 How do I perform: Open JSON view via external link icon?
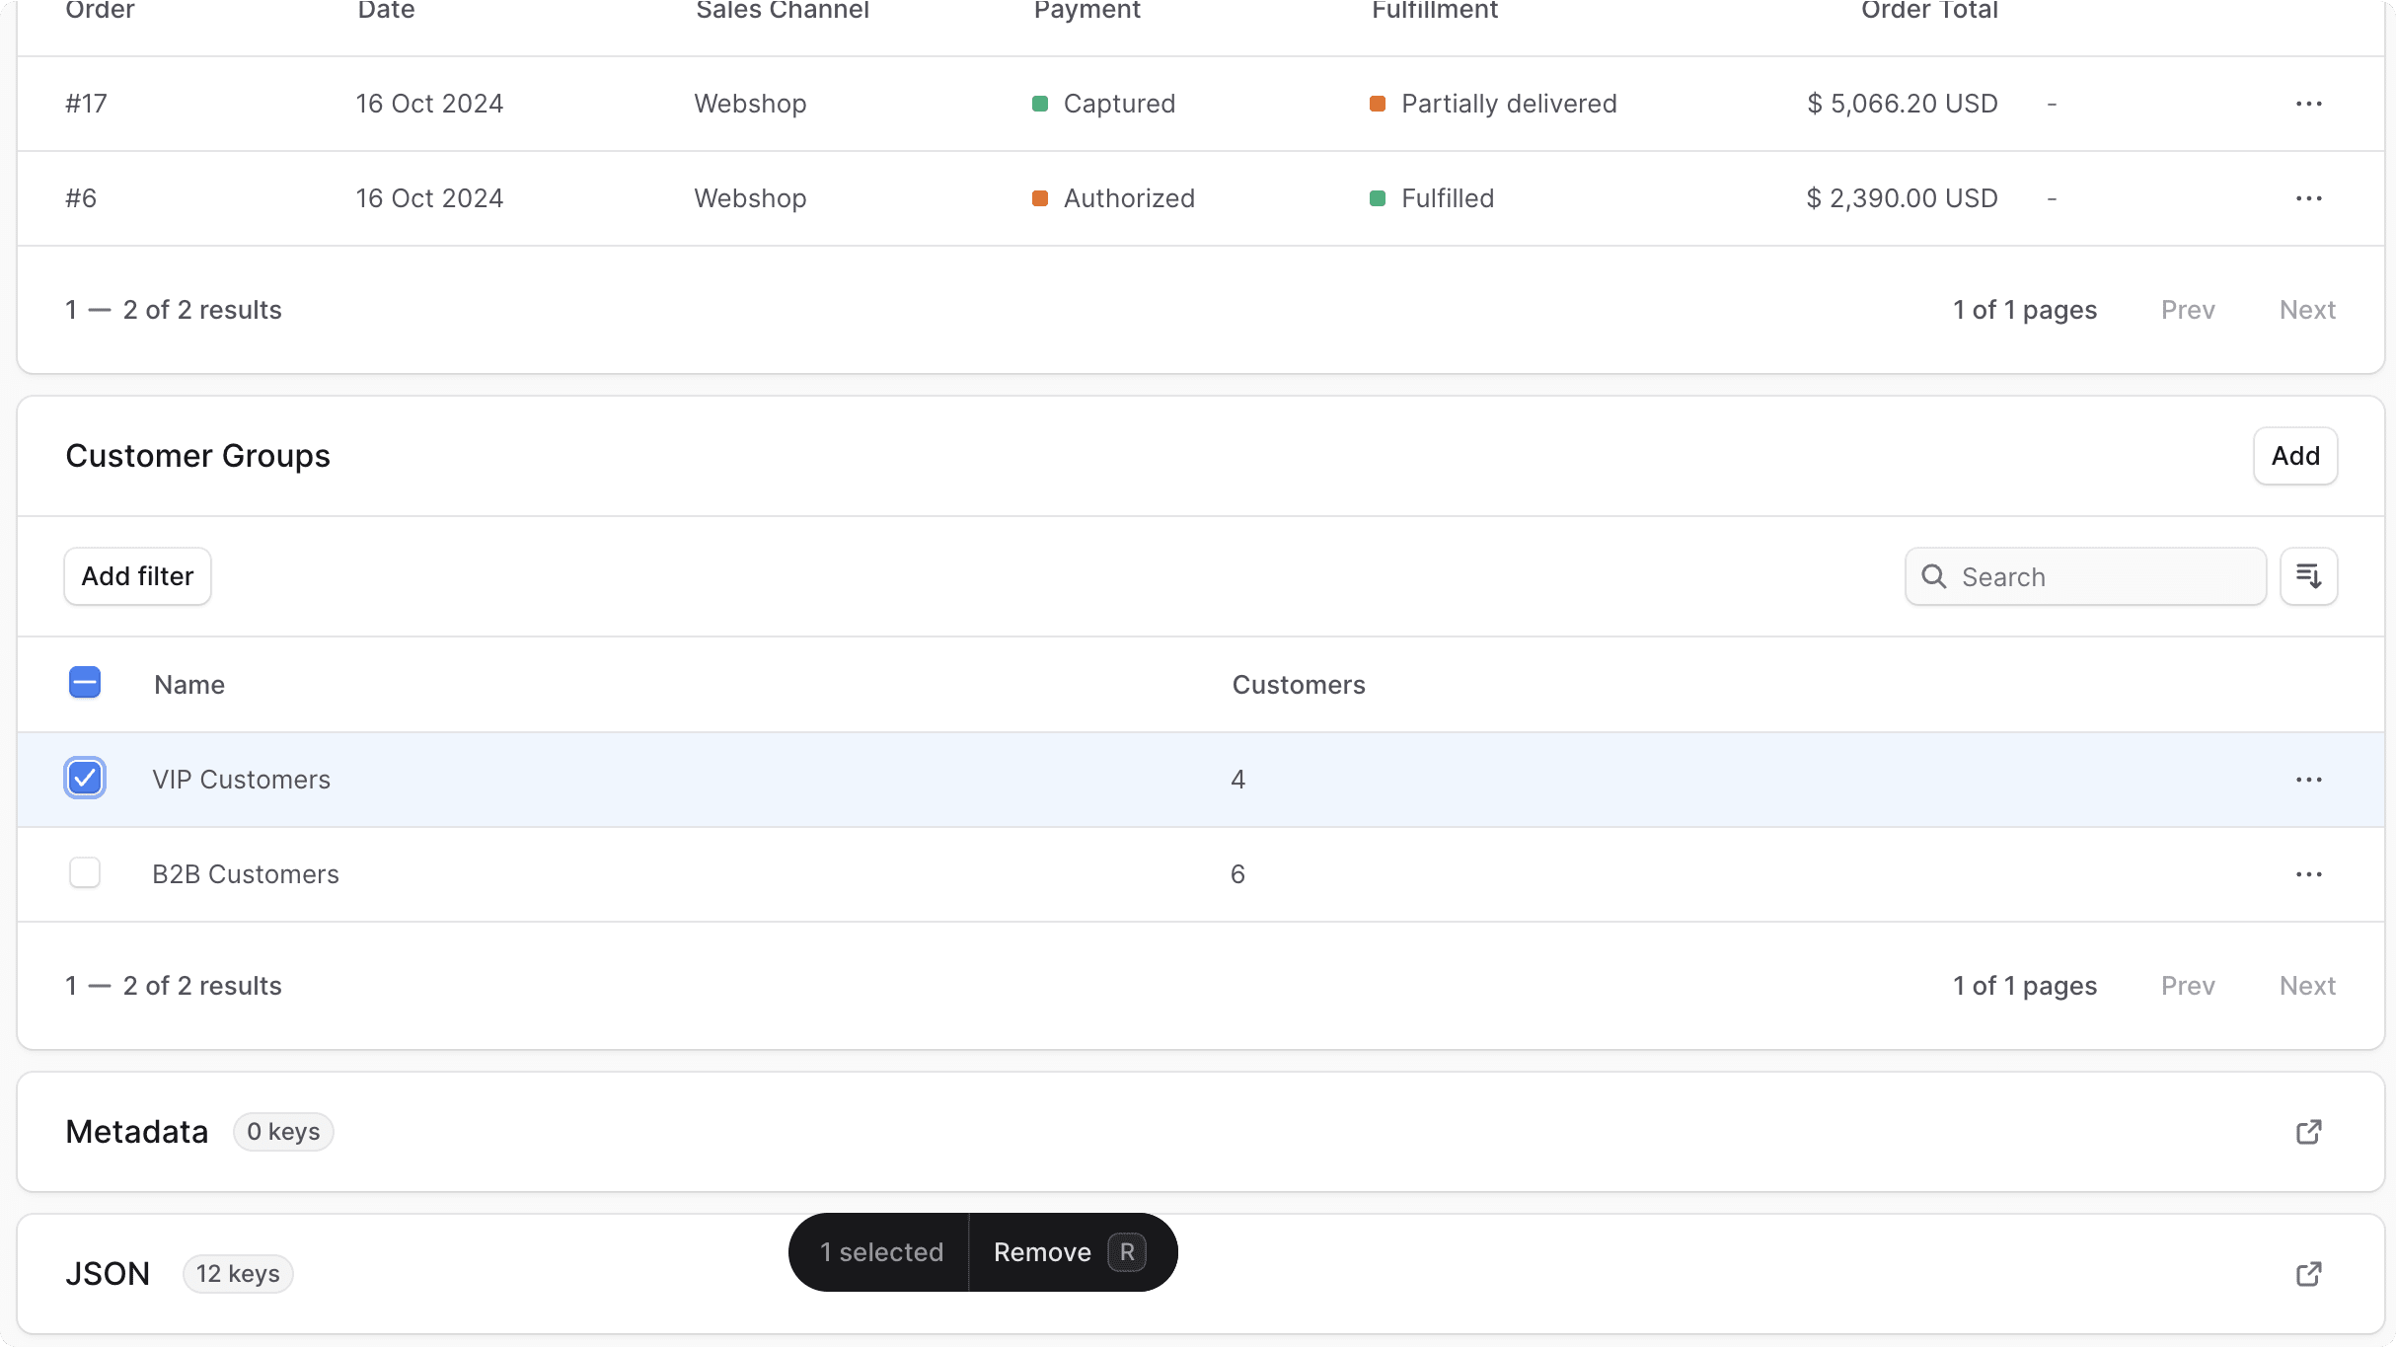click(2308, 1274)
